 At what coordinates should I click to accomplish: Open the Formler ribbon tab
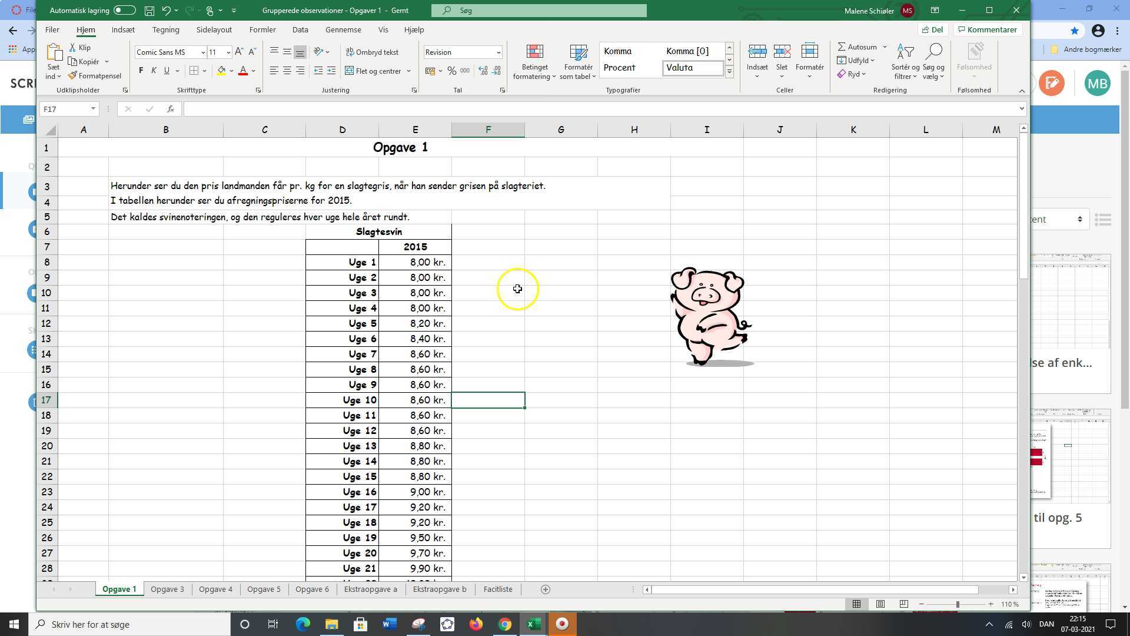click(262, 29)
